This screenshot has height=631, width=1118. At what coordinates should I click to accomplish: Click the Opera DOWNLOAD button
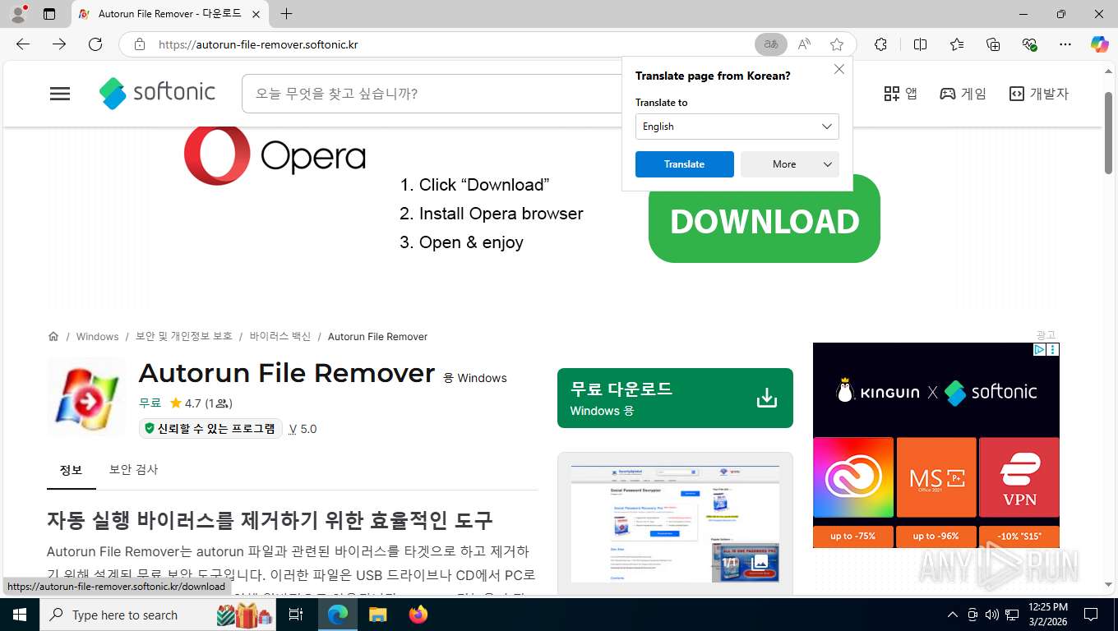765,222
